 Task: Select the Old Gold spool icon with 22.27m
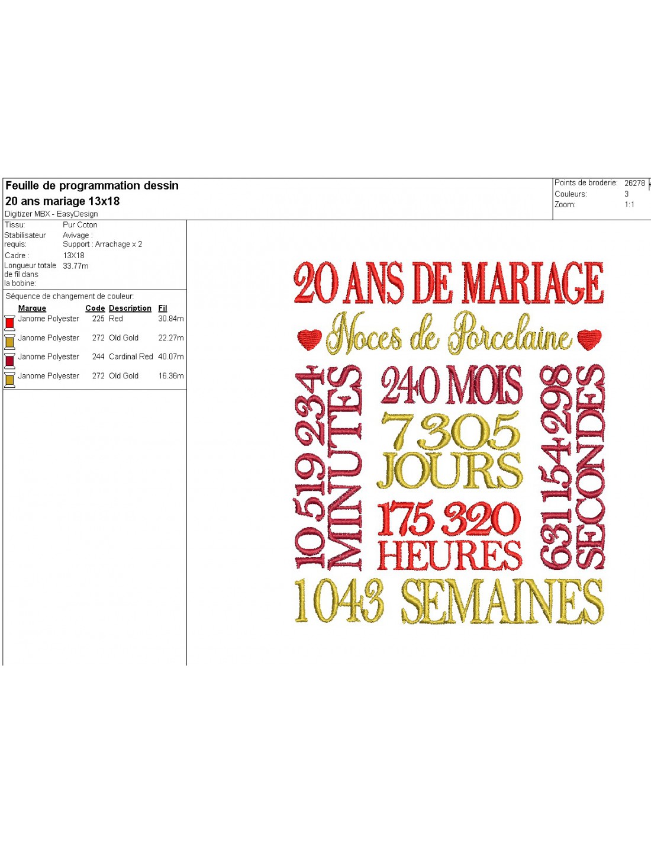[x=9, y=341]
